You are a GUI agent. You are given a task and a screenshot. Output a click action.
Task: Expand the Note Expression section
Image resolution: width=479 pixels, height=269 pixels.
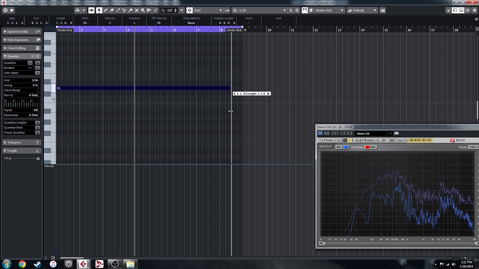[5, 40]
